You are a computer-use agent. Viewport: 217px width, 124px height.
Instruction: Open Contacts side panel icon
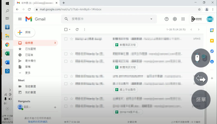(x=212, y=61)
